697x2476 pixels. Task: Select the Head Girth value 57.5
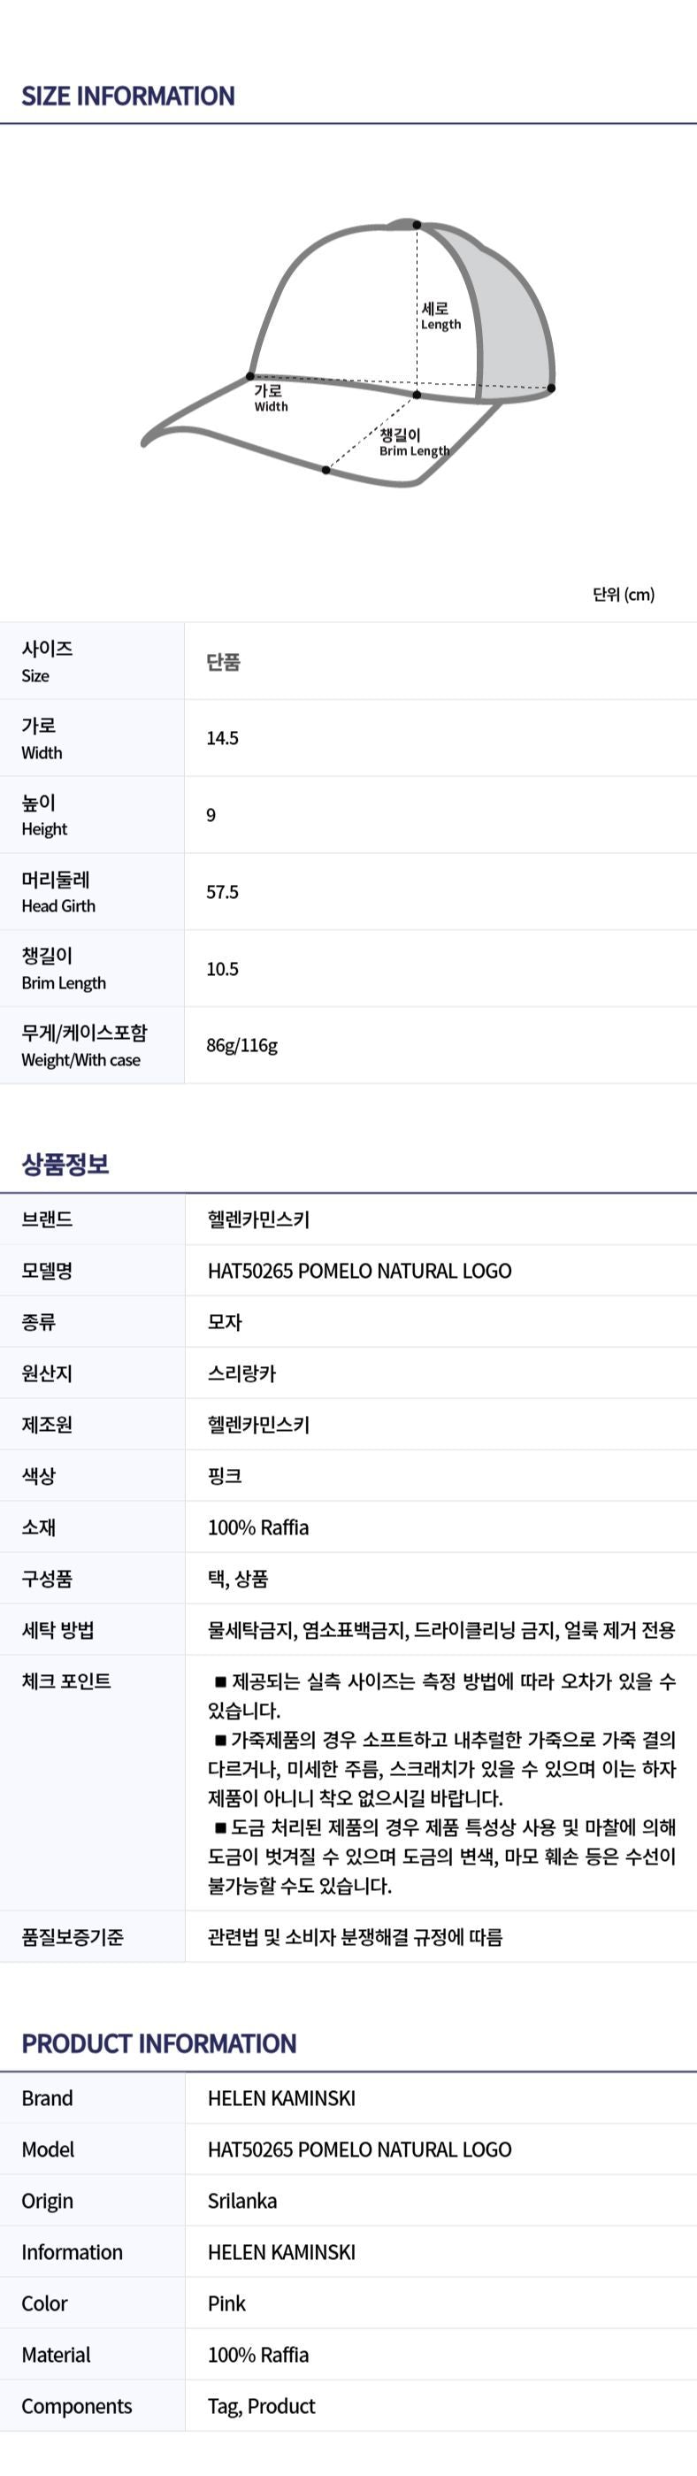(222, 892)
